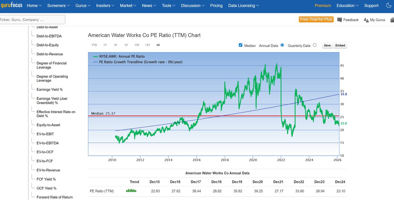Click NYSE:AWK Annual PE Ratio legend entry
This screenshot has width=394, height=200.
tap(119, 57)
